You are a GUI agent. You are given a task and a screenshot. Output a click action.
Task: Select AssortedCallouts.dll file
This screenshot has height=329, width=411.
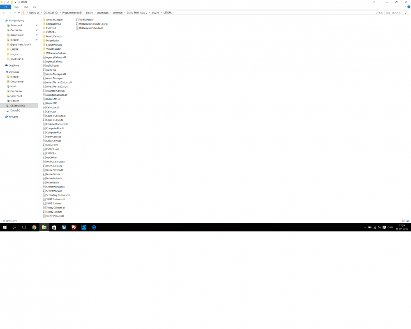(57, 95)
